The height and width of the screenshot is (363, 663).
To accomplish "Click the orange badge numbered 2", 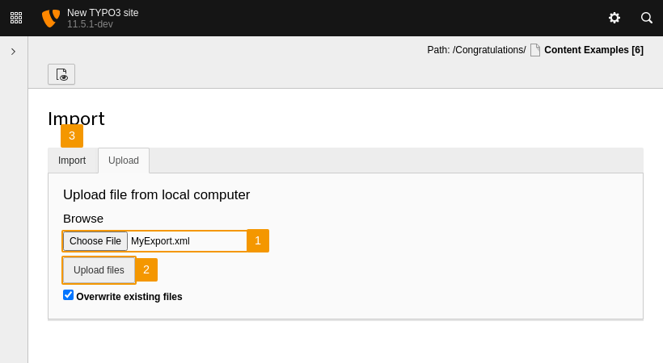I will (146, 269).
